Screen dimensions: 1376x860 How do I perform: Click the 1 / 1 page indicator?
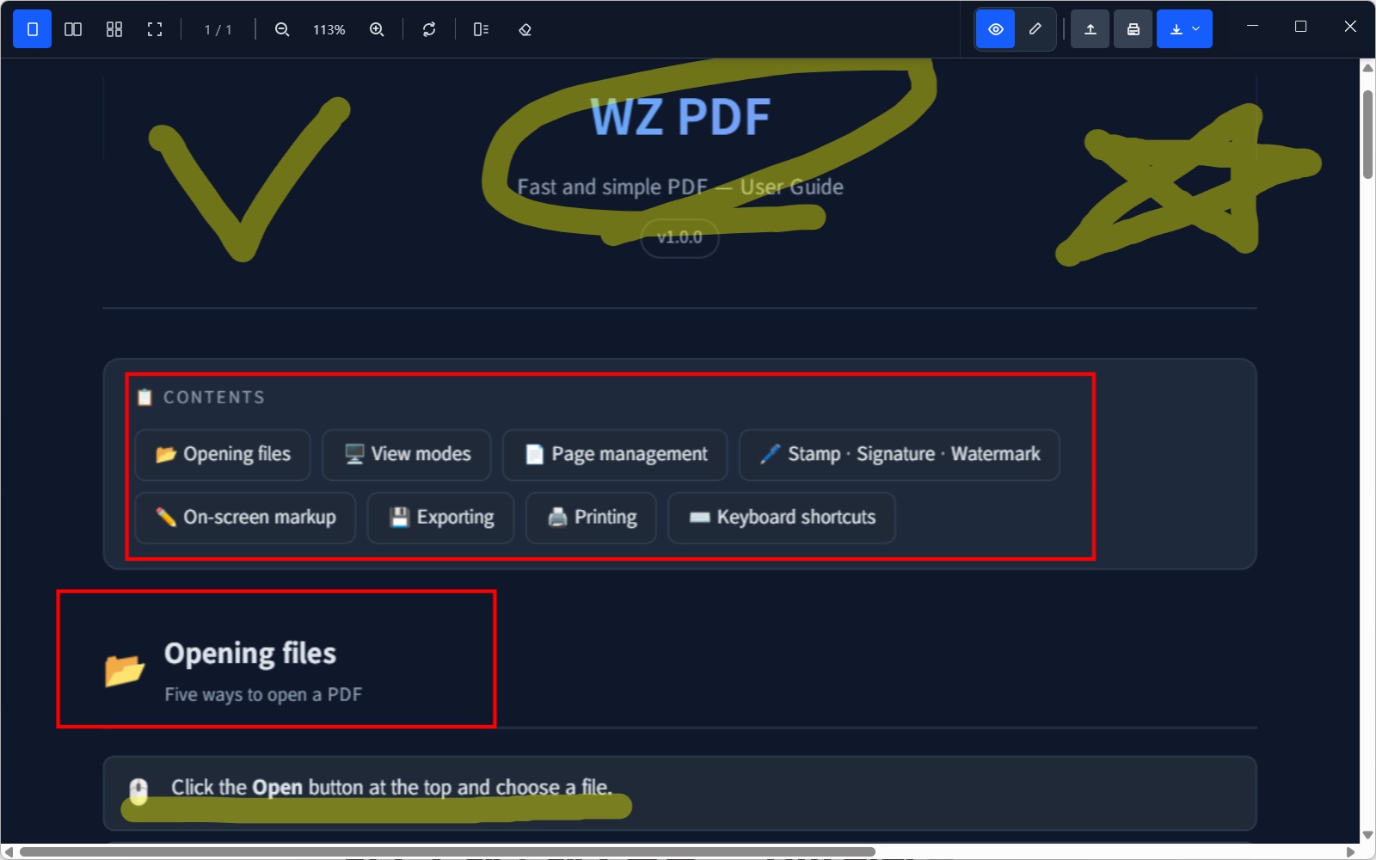click(218, 30)
